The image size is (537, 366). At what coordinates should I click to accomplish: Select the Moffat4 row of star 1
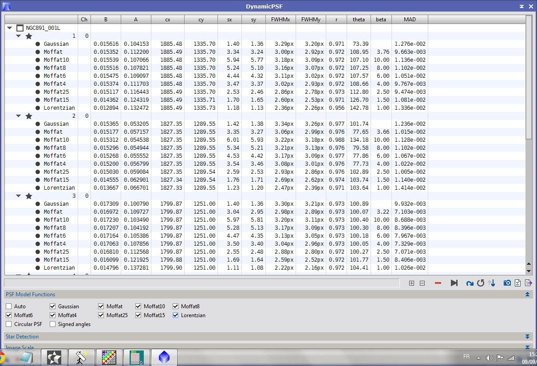pos(265,84)
